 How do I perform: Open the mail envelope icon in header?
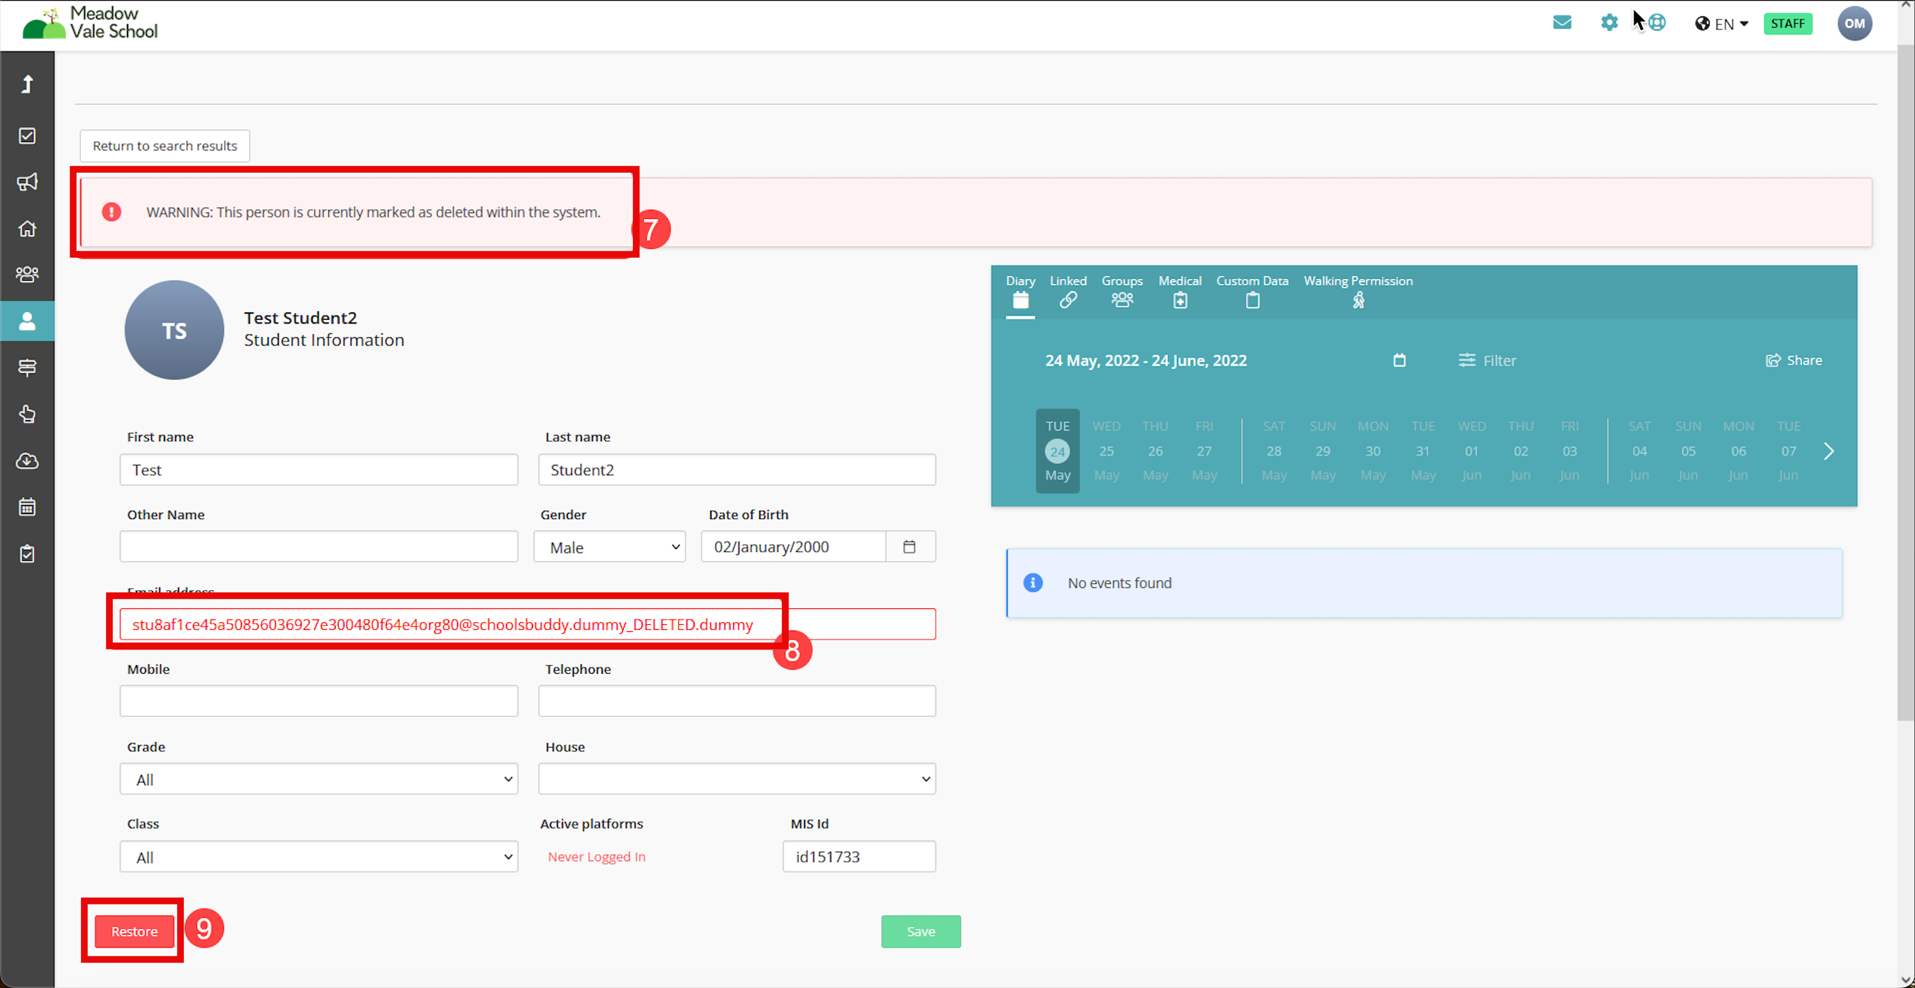(1562, 22)
